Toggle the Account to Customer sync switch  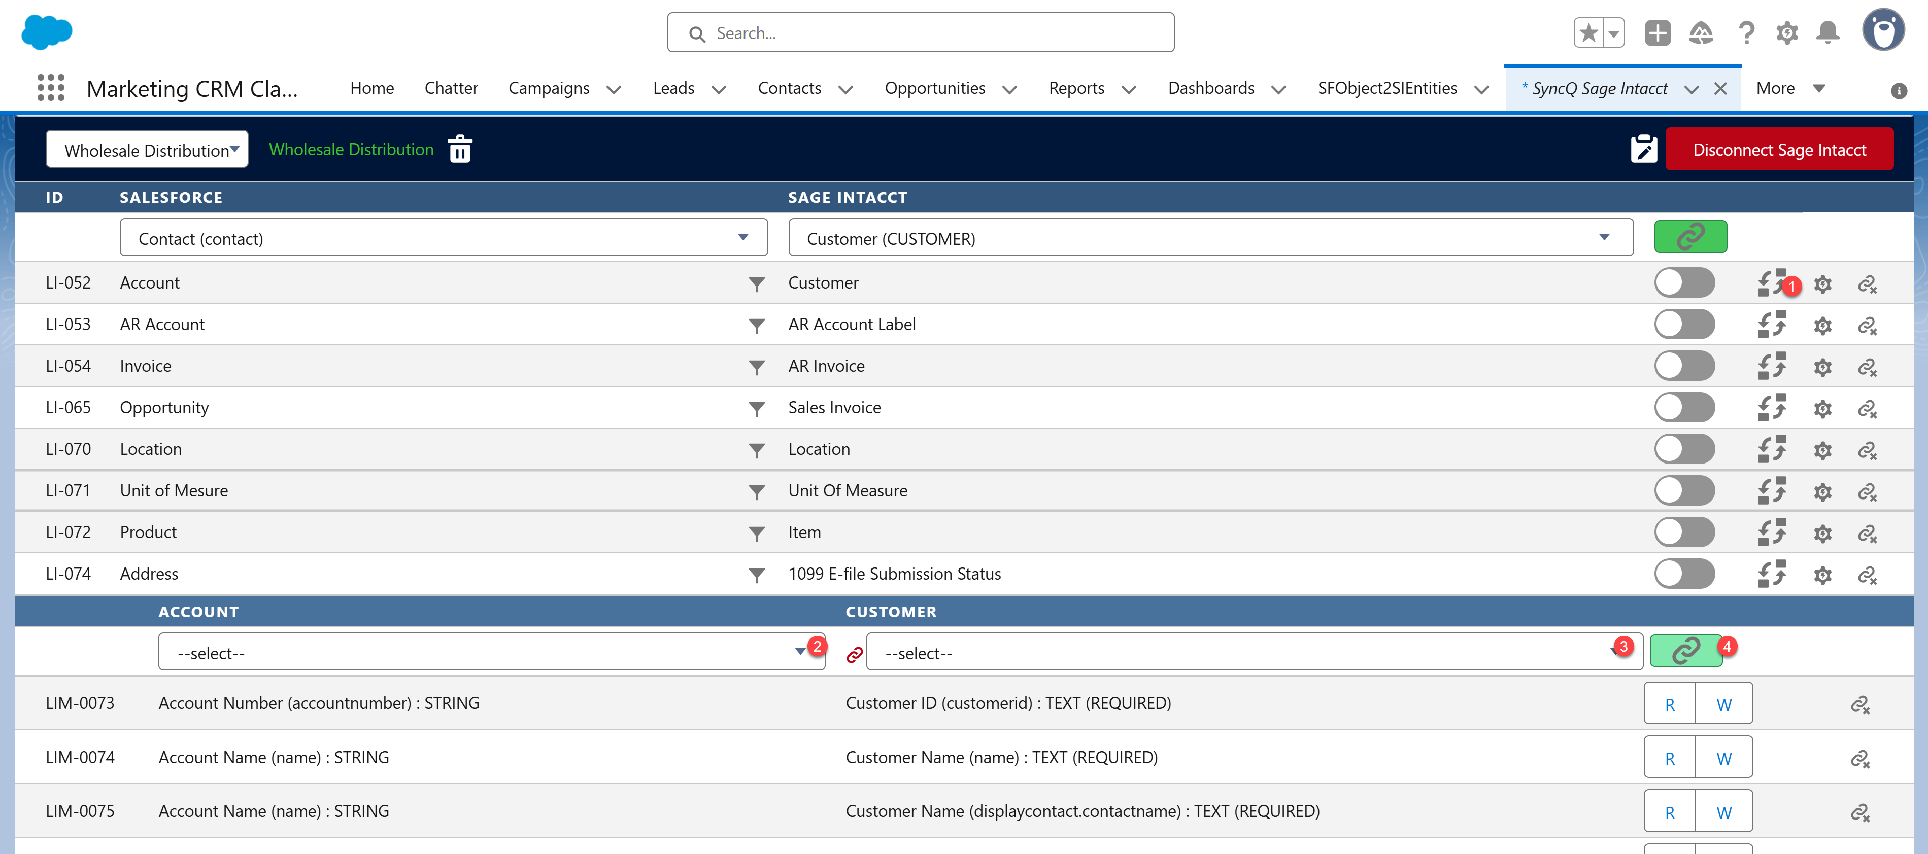click(x=1684, y=282)
